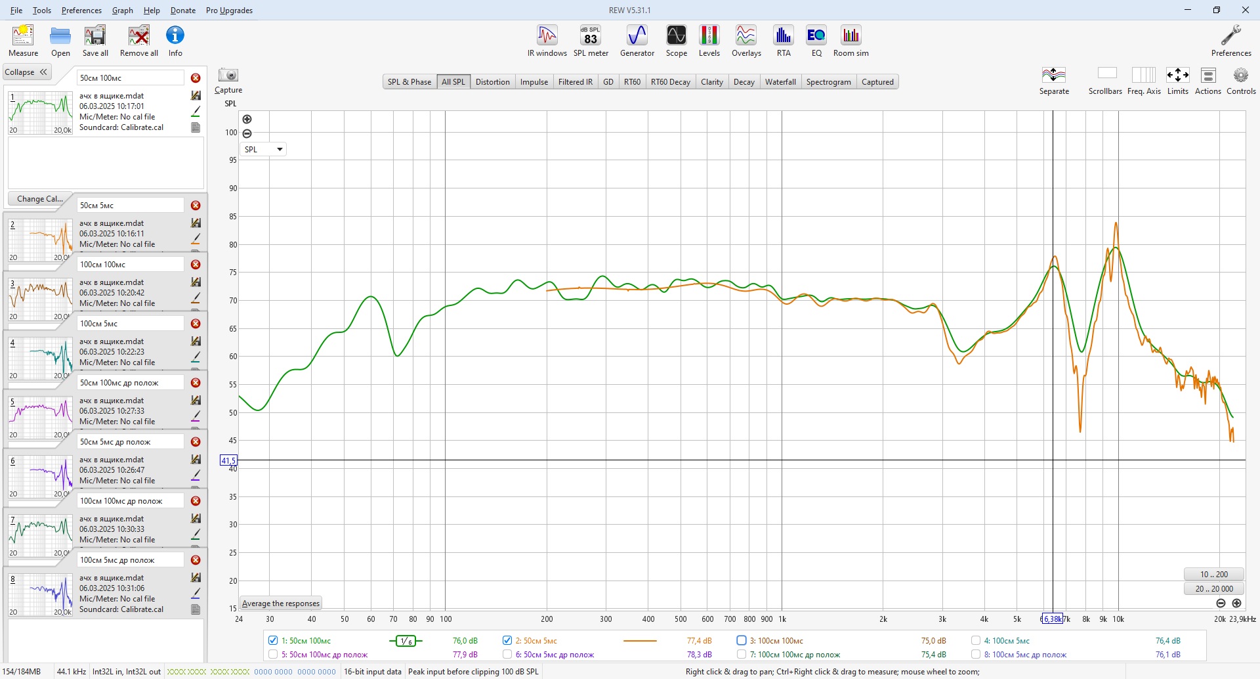
Task: Zoom in frequency axis with bottom-right plus
Action: coord(1236,603)
